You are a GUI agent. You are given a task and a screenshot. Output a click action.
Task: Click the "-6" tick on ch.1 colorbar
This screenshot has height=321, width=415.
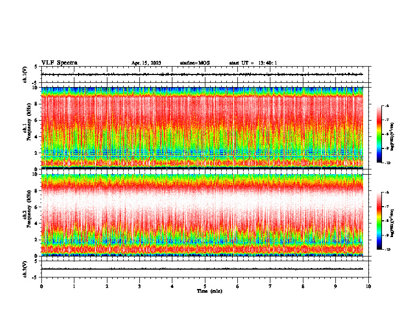click(x=387, y=106)
